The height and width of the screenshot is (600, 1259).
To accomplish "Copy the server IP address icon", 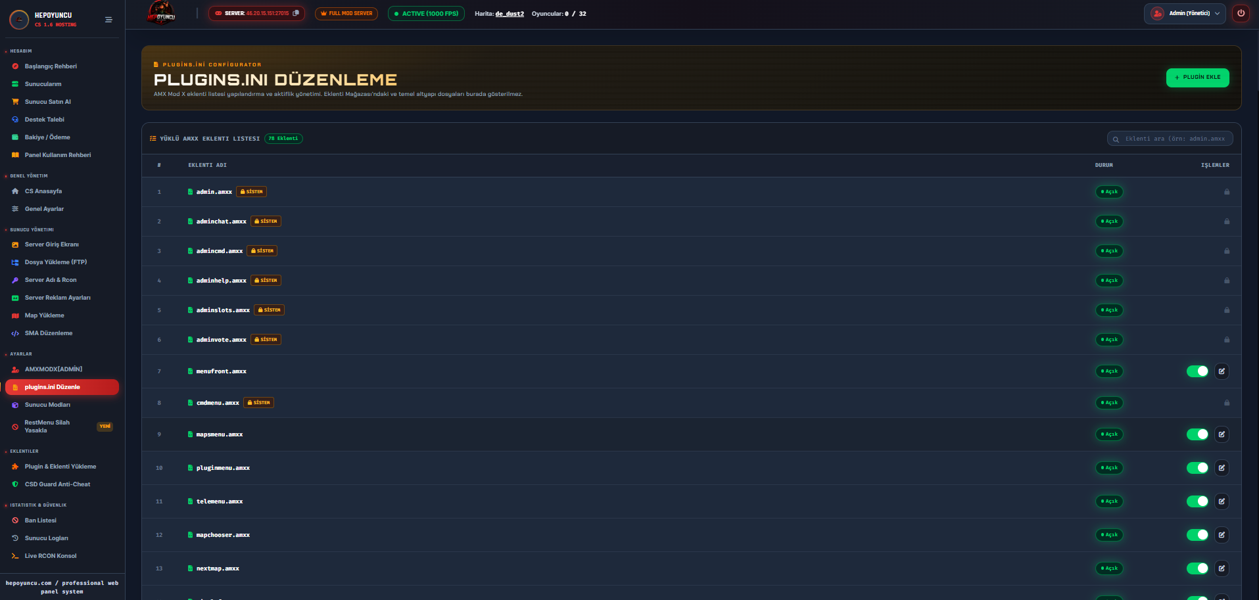I will pos(296,13).
